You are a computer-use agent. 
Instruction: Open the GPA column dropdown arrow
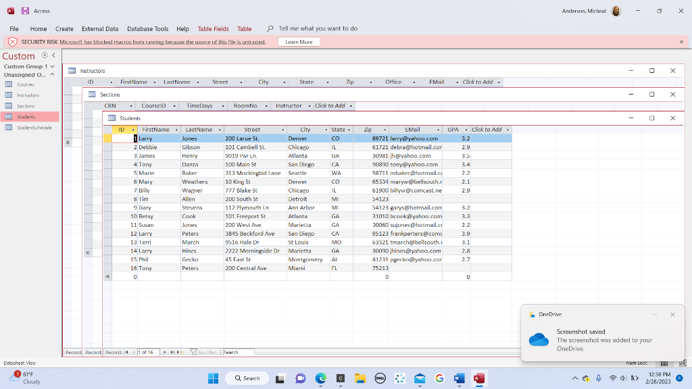[466, 130]
